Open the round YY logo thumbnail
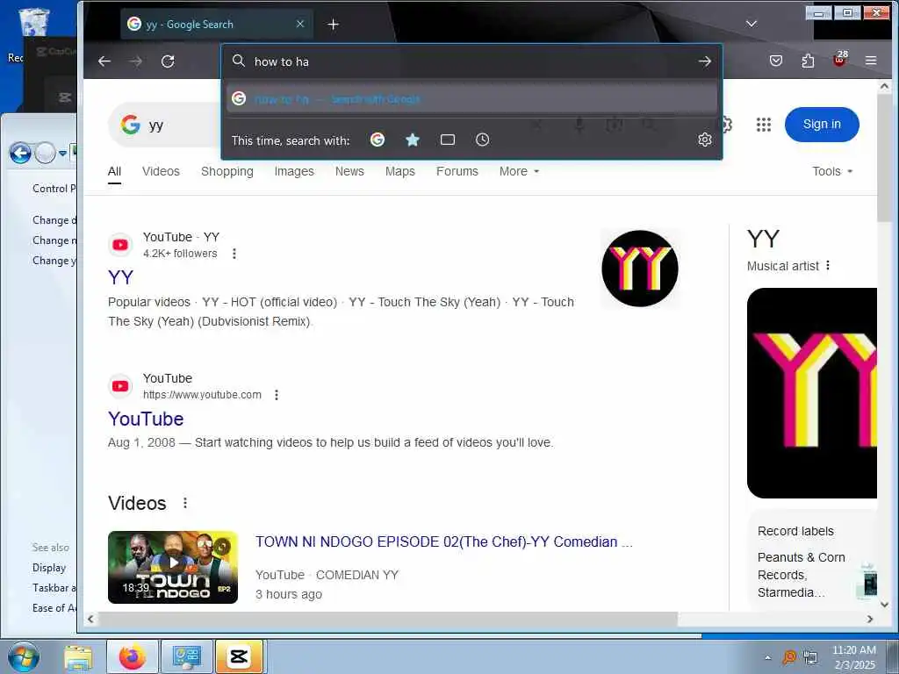The width and height of the screenshot is (899, 674). pos(640,269)
